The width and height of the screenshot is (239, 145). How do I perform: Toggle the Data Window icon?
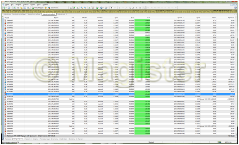[18, 8]
